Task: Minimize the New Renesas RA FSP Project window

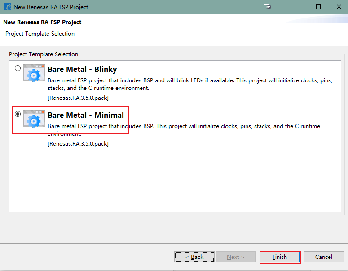Action: pyautogui.click(x=298, y=7)
